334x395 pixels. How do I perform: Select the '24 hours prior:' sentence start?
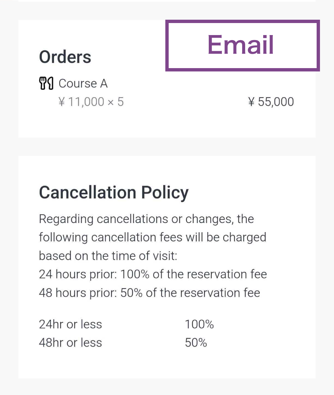coord(78,274)
